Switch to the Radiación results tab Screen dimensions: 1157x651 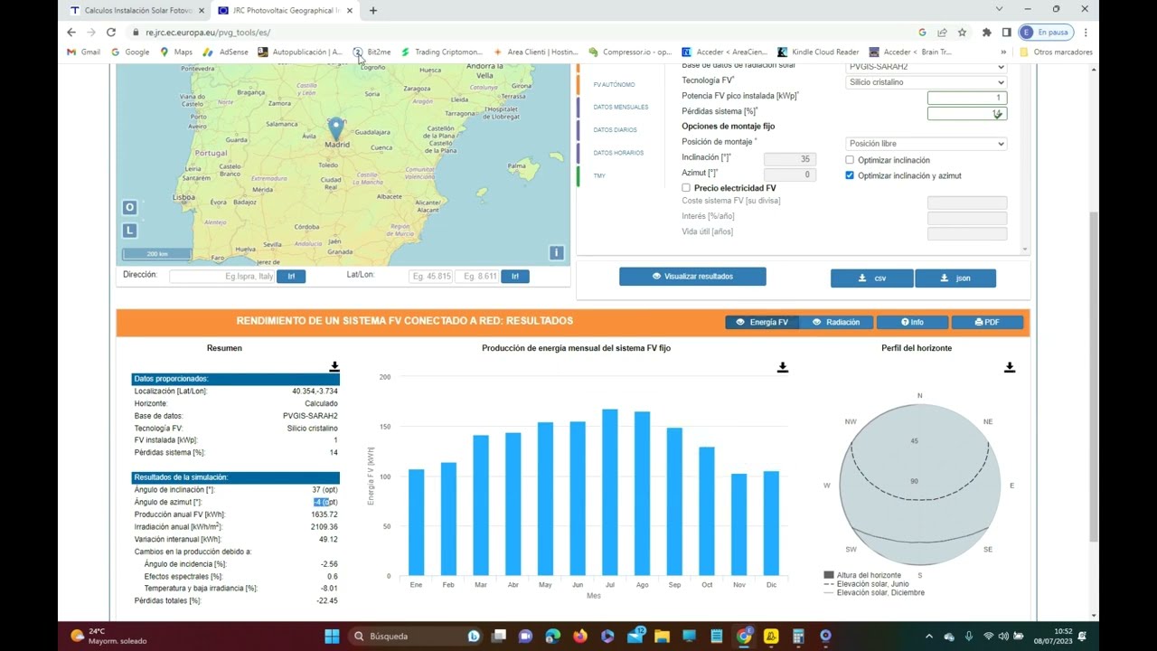coord(836,322)
